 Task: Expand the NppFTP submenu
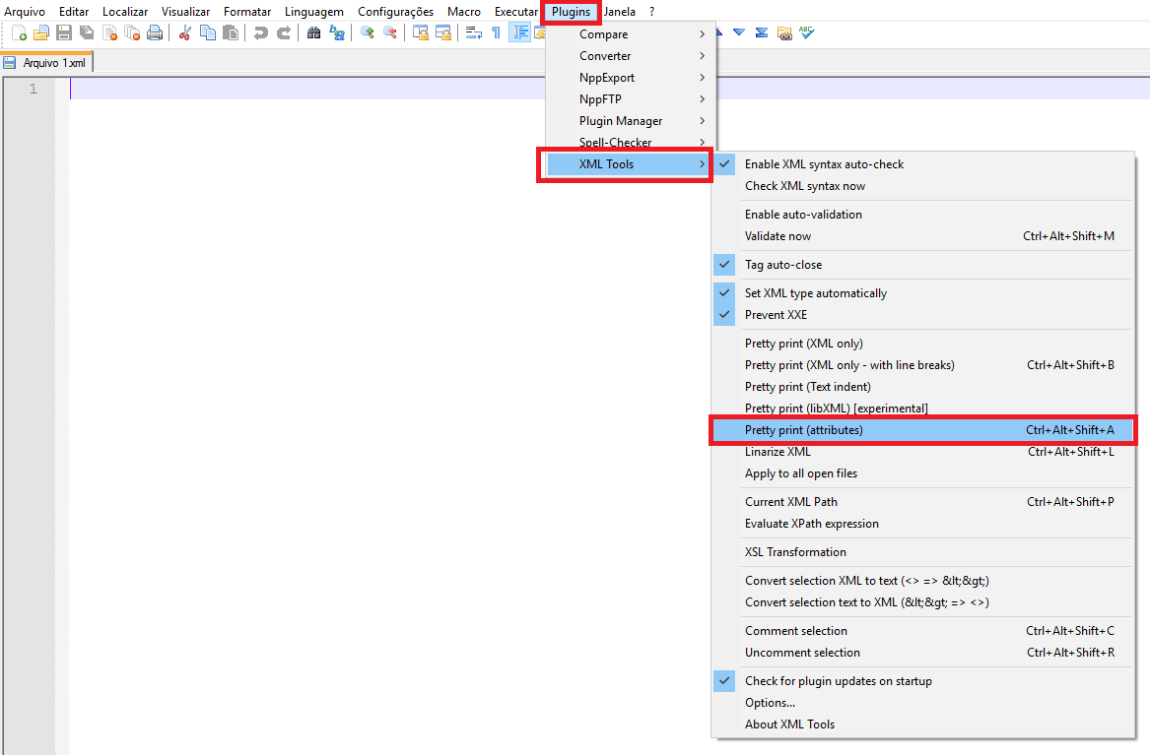tap(630, 98)
